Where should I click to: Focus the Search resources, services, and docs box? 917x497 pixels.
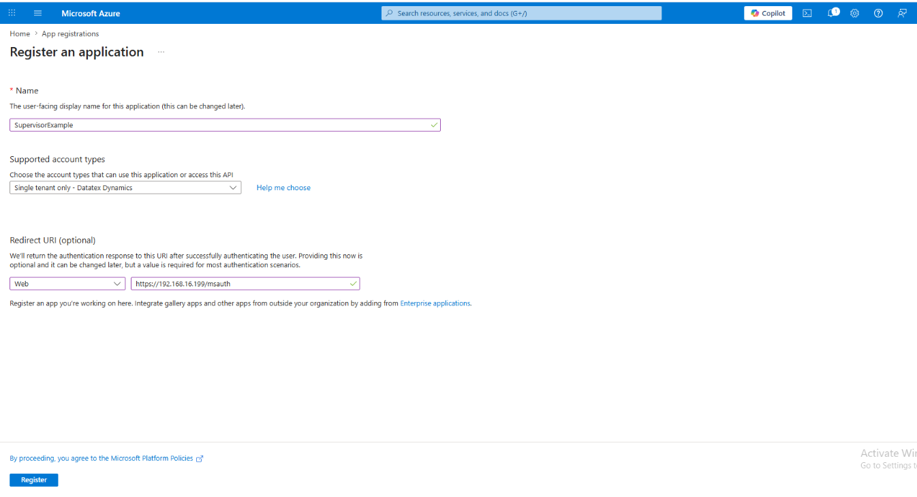pos(521,13)
